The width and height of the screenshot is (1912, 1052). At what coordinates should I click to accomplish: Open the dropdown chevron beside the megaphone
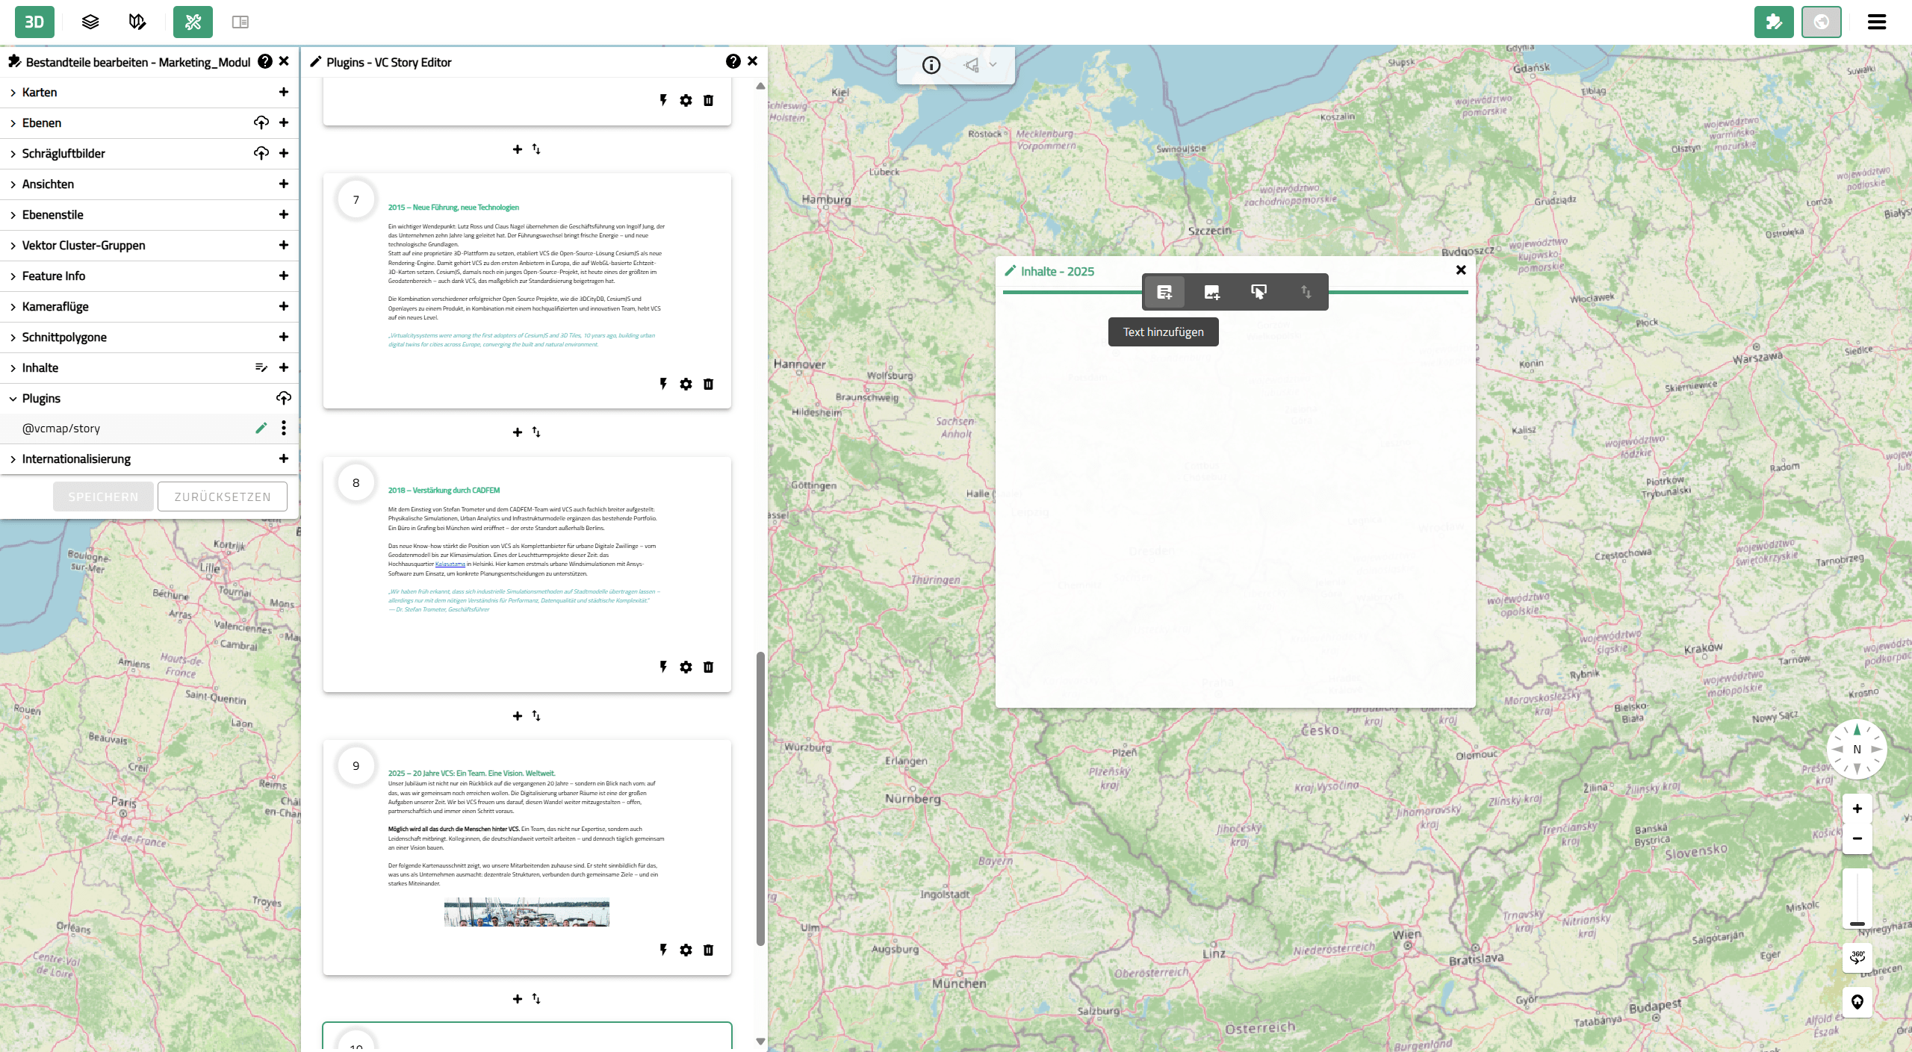point(993,65)
